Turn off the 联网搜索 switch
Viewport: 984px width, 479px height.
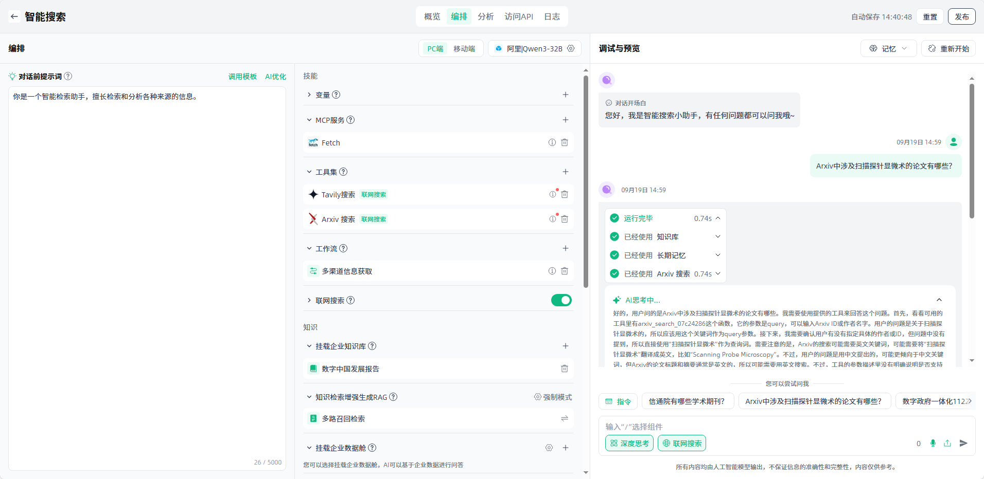(x=561, y=300)
